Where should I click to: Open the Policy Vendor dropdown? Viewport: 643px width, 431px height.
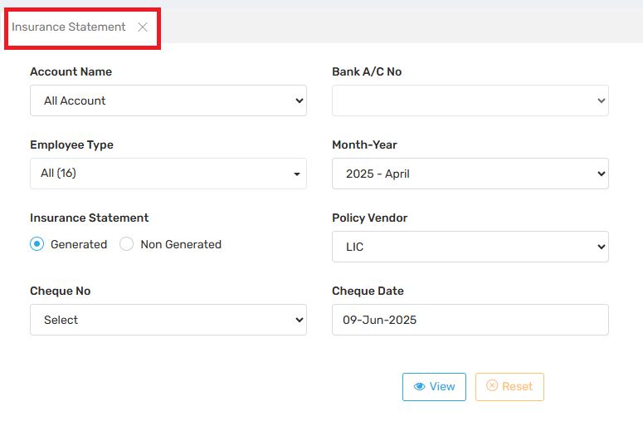(470, 247)
